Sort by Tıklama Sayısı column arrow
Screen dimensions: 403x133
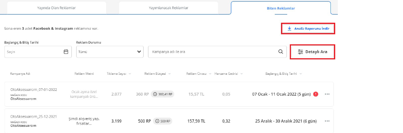click(x=130, y=74)
